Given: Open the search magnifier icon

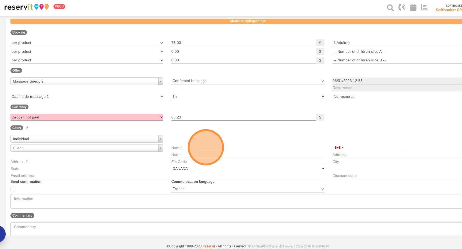Looking at the screenshot, I should click(390, 8).
